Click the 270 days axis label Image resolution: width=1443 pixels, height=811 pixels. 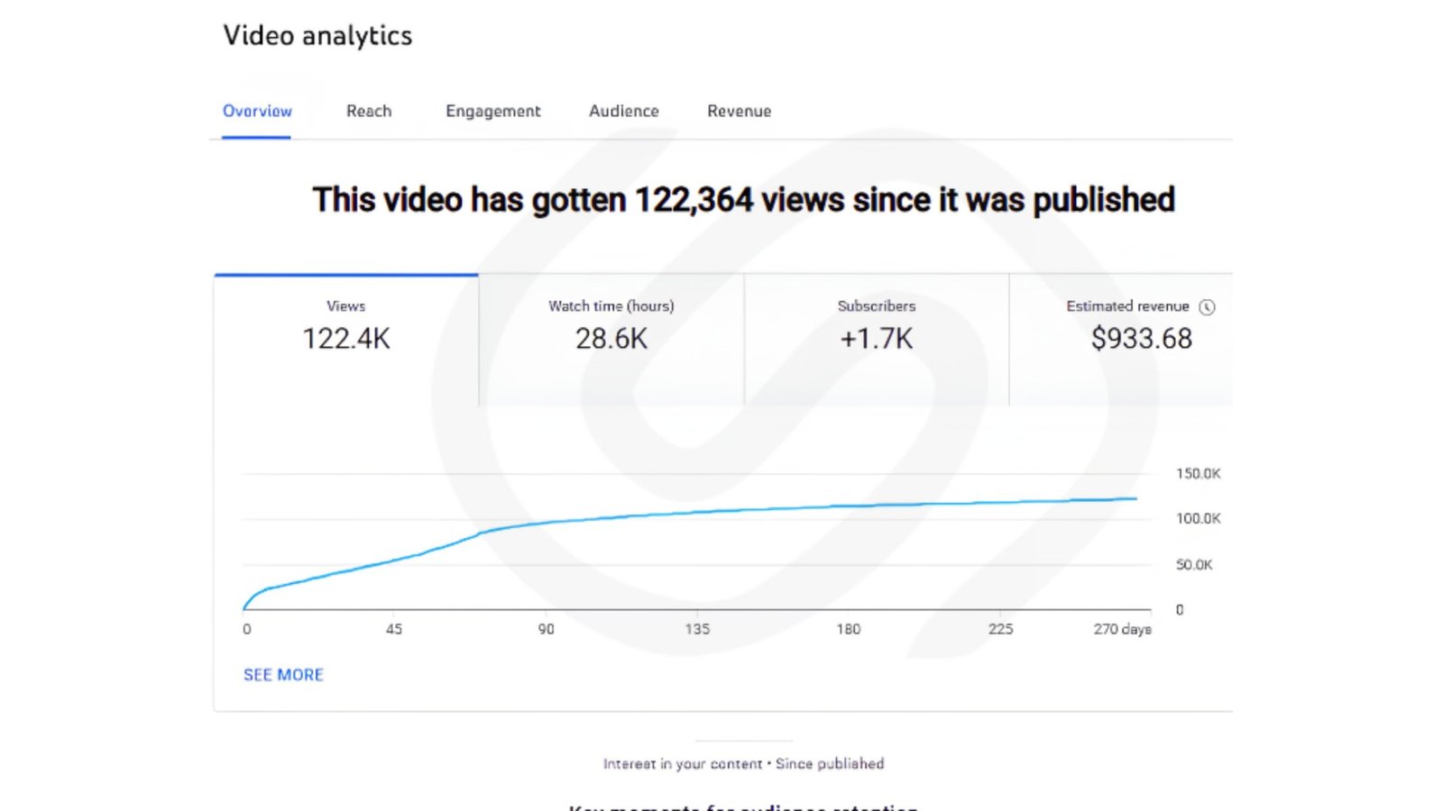pos(1123,629)
